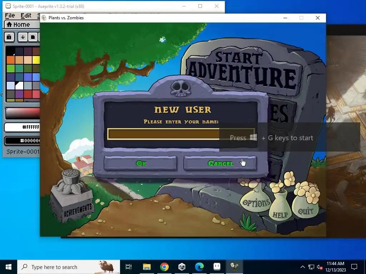Maximize the Aseprite window
Screen dimensions: 366x274
pos(200,6)
